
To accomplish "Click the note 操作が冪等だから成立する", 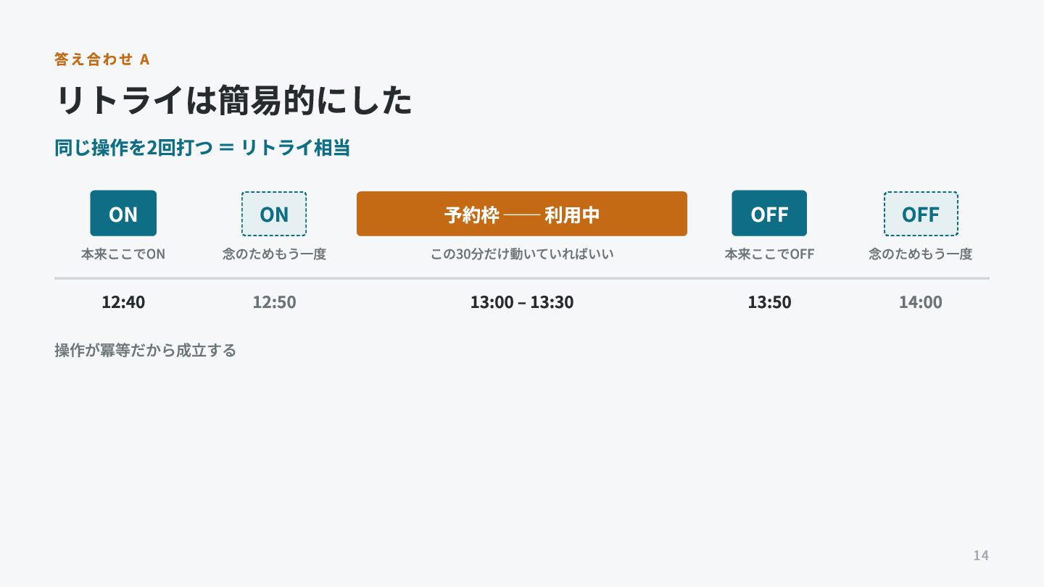I will 146,351.
